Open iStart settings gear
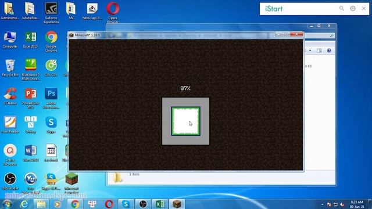Screen dimensions: 372x209 (x=353, y=9)
